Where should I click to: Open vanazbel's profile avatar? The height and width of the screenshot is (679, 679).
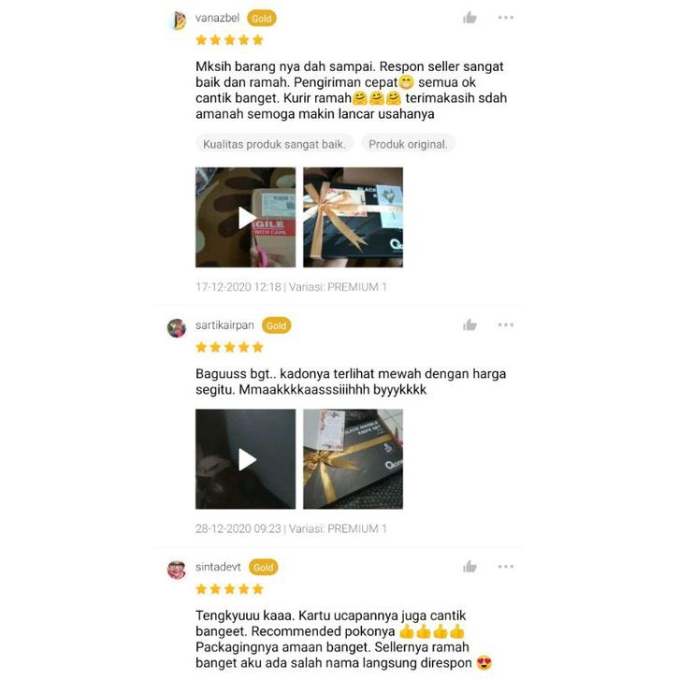[178, 21]
